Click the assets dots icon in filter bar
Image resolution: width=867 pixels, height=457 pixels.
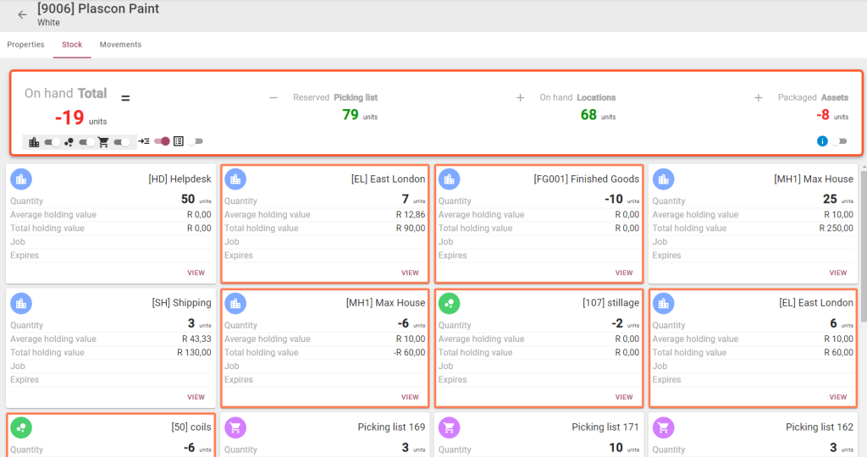pos(69,142)
